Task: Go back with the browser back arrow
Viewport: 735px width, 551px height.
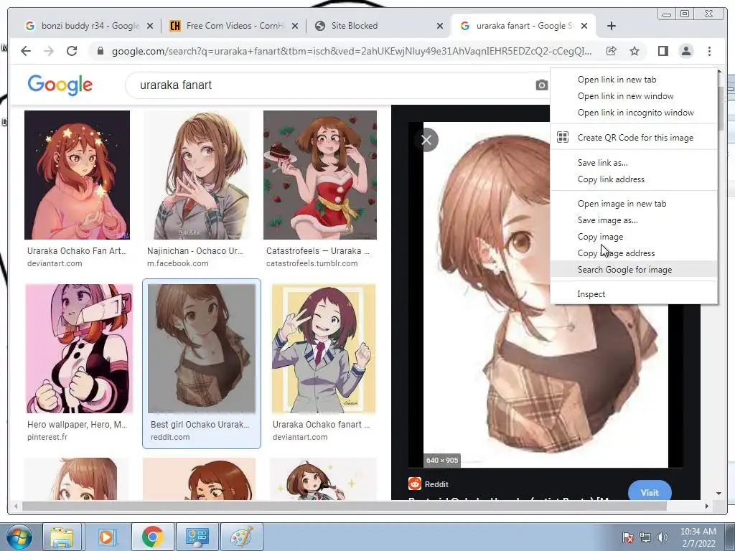Action: click(x=26, y=51)
